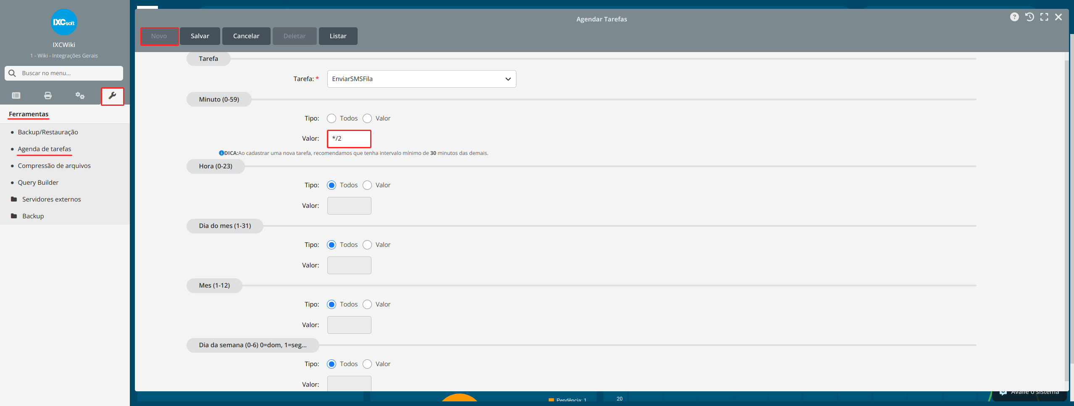1074x406 pixels.
Task: Click the Minuto (0-59) section label
Action: [x=219, y=100]
